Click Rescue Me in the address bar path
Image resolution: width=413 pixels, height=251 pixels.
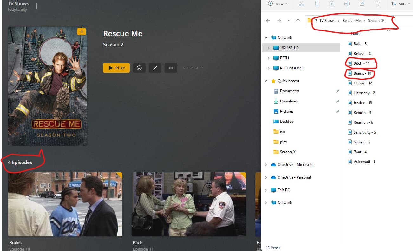click(x=351, y=21)
